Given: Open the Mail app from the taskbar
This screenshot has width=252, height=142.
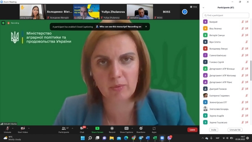Looking at the screenshot, I should [119, 138].
